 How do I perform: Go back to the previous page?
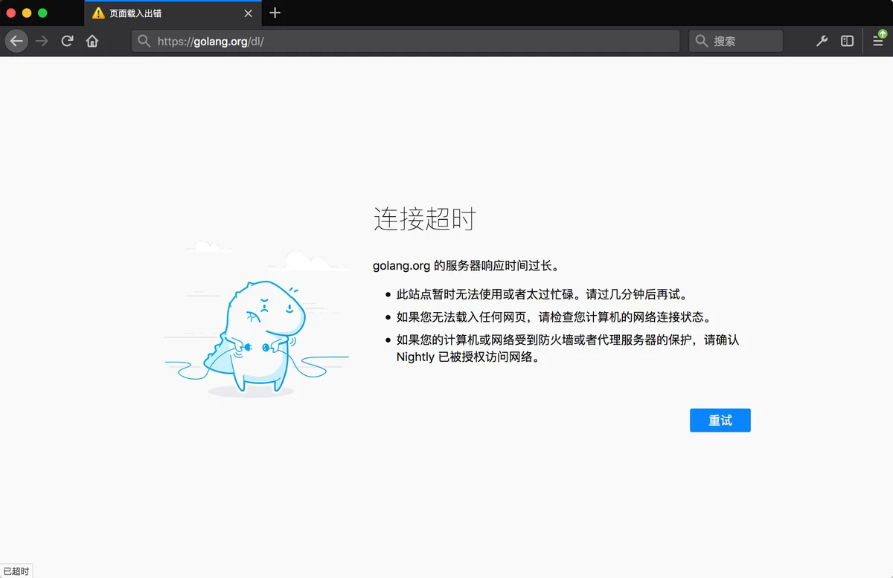click(x=16, y=41)
